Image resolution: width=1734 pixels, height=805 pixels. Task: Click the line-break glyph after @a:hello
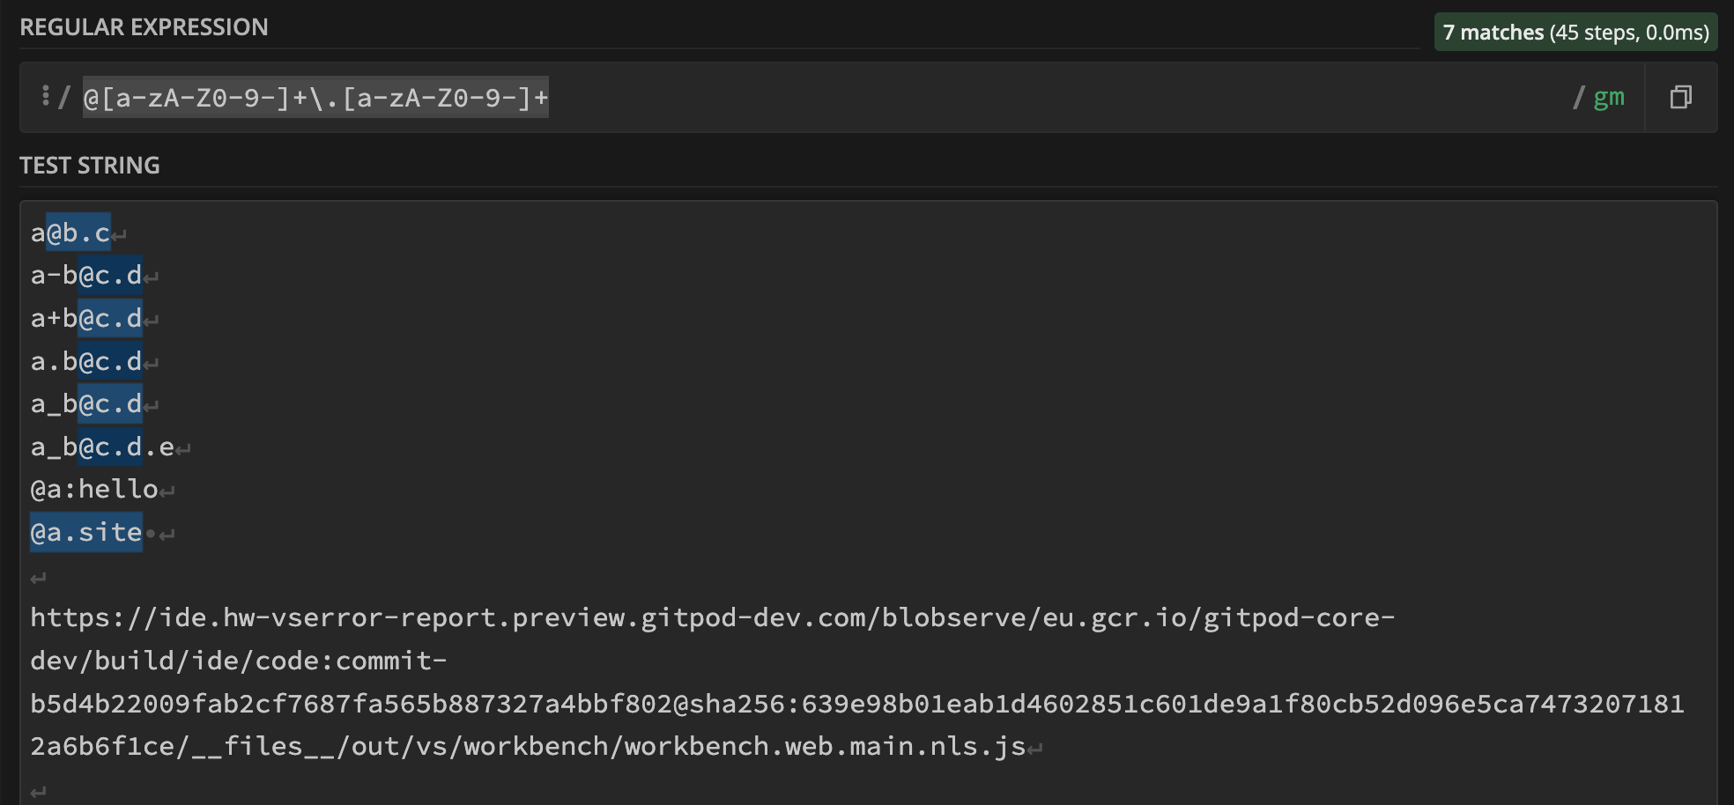pyautogui.click(x=167, y=490)
